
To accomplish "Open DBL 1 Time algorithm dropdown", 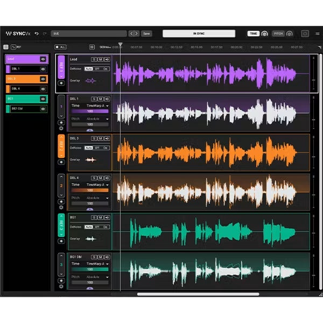I will [x=97, y=106].
